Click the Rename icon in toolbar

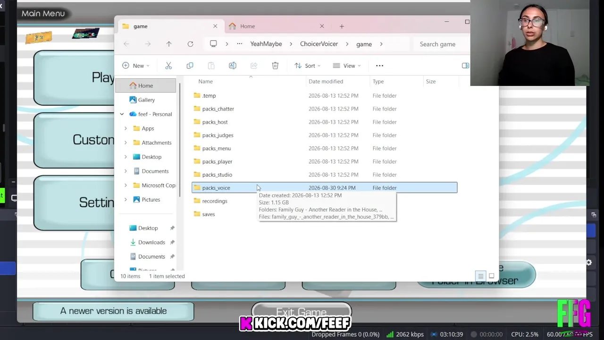tap(232, 66)
